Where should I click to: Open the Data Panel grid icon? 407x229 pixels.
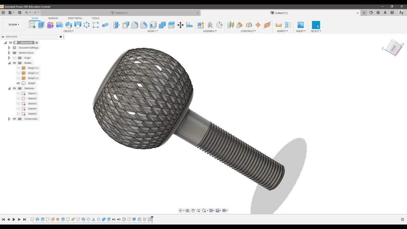pyautogui.click(x=3, y=13)
